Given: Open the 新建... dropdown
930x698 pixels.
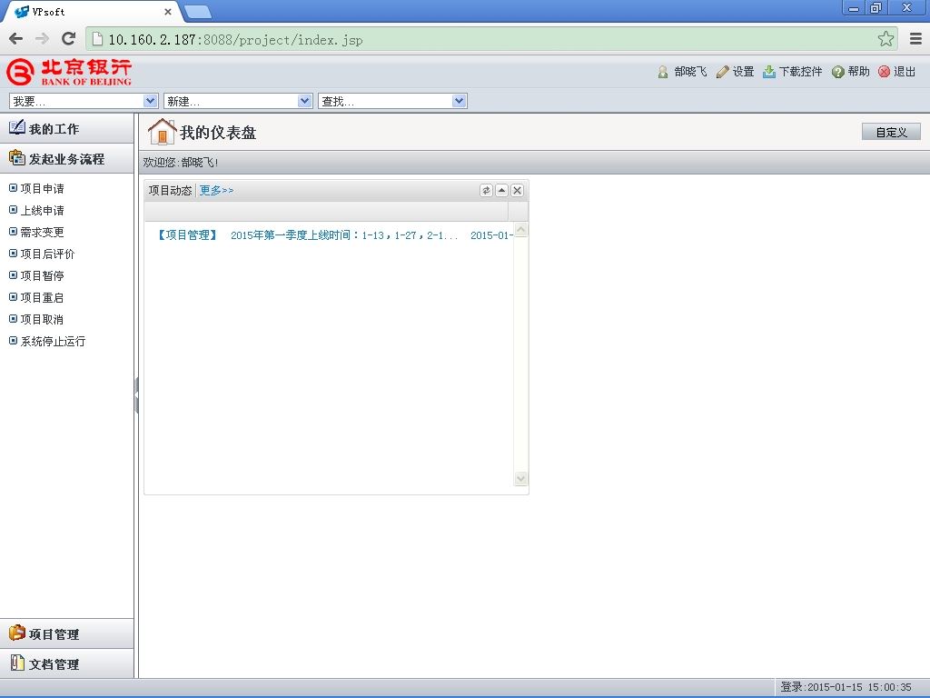Looking at the screenshot, I should pos(238,102).
